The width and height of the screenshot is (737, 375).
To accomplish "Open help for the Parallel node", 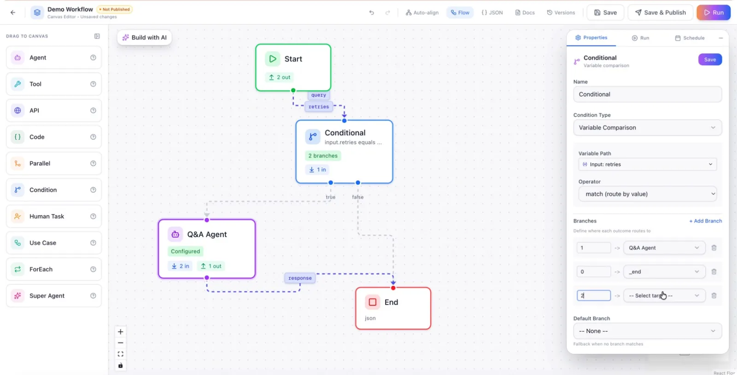I will pos(93,163).
